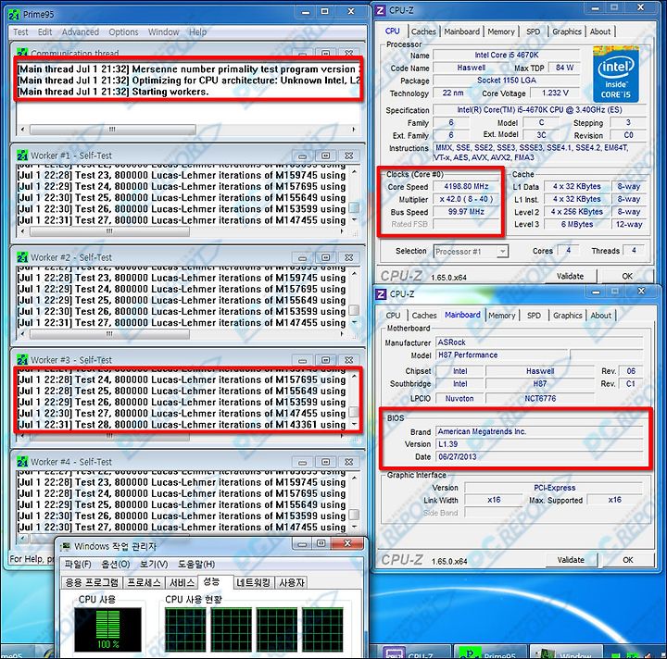Switch to CPU tab in lower CPU-Z

(x=393, y=316)
